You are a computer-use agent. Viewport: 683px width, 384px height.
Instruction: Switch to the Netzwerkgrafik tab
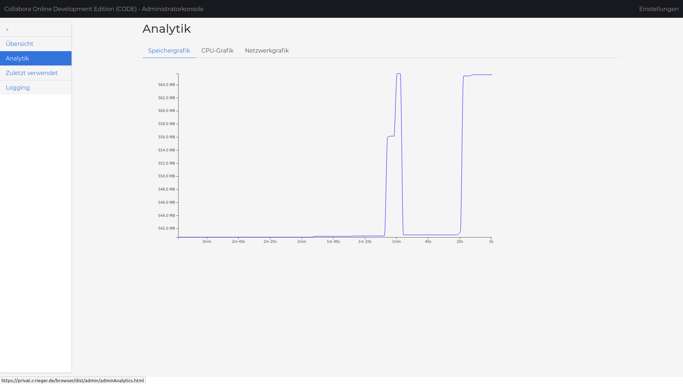click(267, 50)
